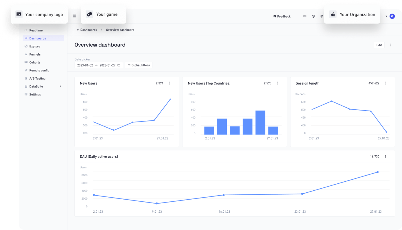Click the end date 2023-01-27
Image resolution: width=402 pixels, height=230 pixels.
pyautogui.click(x=107, y=65)
